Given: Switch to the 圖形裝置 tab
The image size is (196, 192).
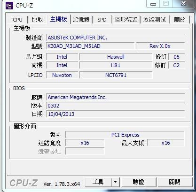Looking at the screenshot, I should point(126,20).
